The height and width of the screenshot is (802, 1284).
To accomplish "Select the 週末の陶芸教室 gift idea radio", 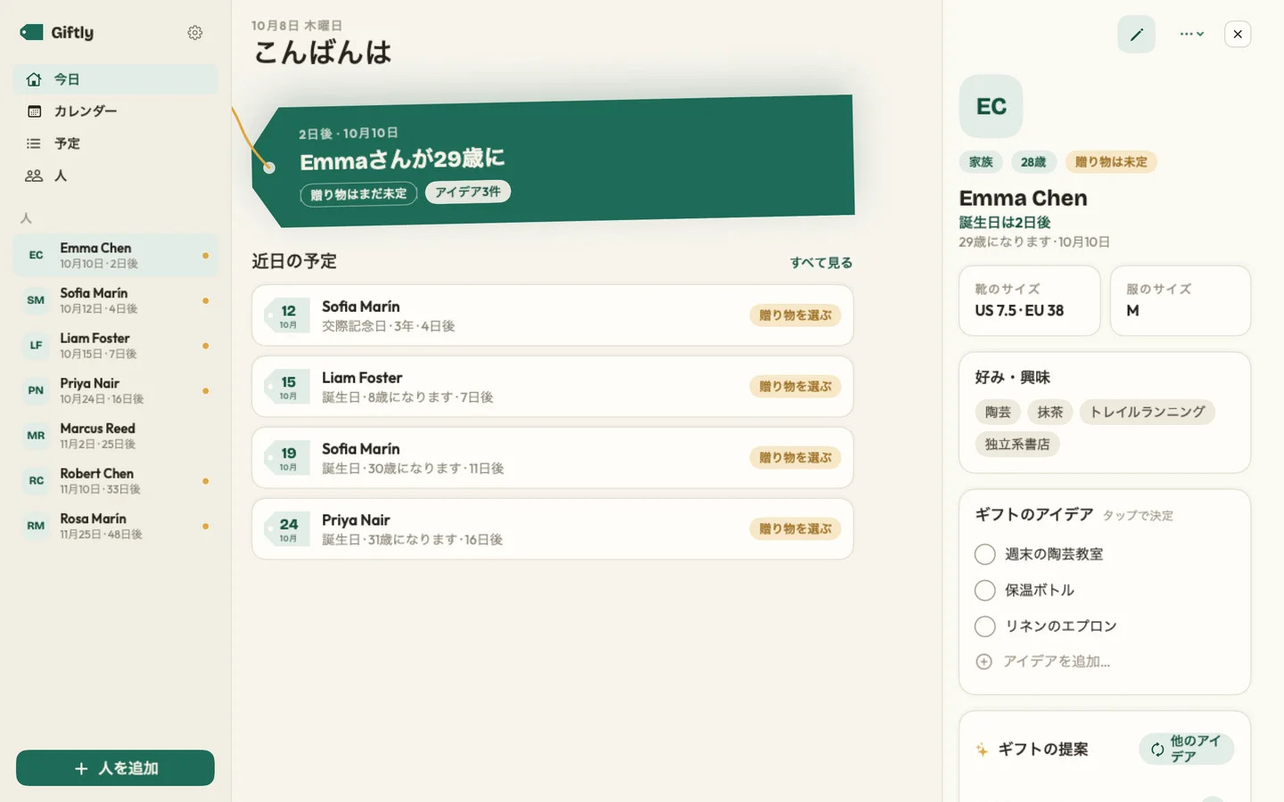I will [985, 554].
